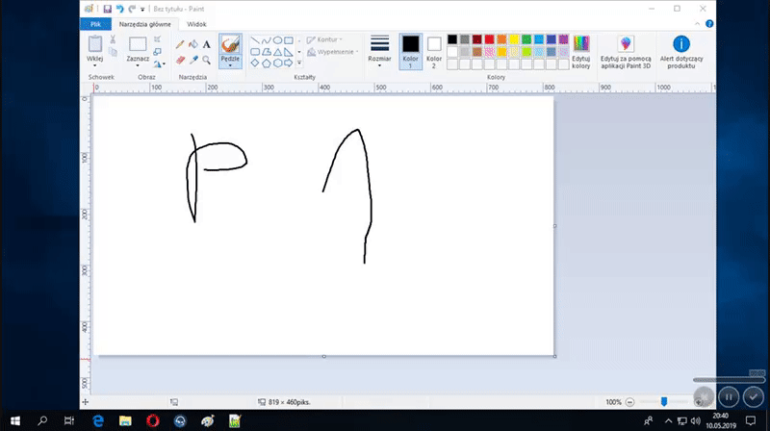The height and width of the screenshot is (431, 770).
Task: Click the checkmark finish button on recorder overlay
Action: tap(754, 396)
